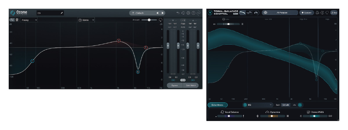Click the Buy button

coord(333,13)
